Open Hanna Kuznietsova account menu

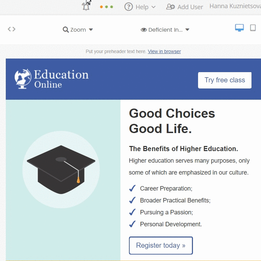pyautogui.click(x=235, y=6)
